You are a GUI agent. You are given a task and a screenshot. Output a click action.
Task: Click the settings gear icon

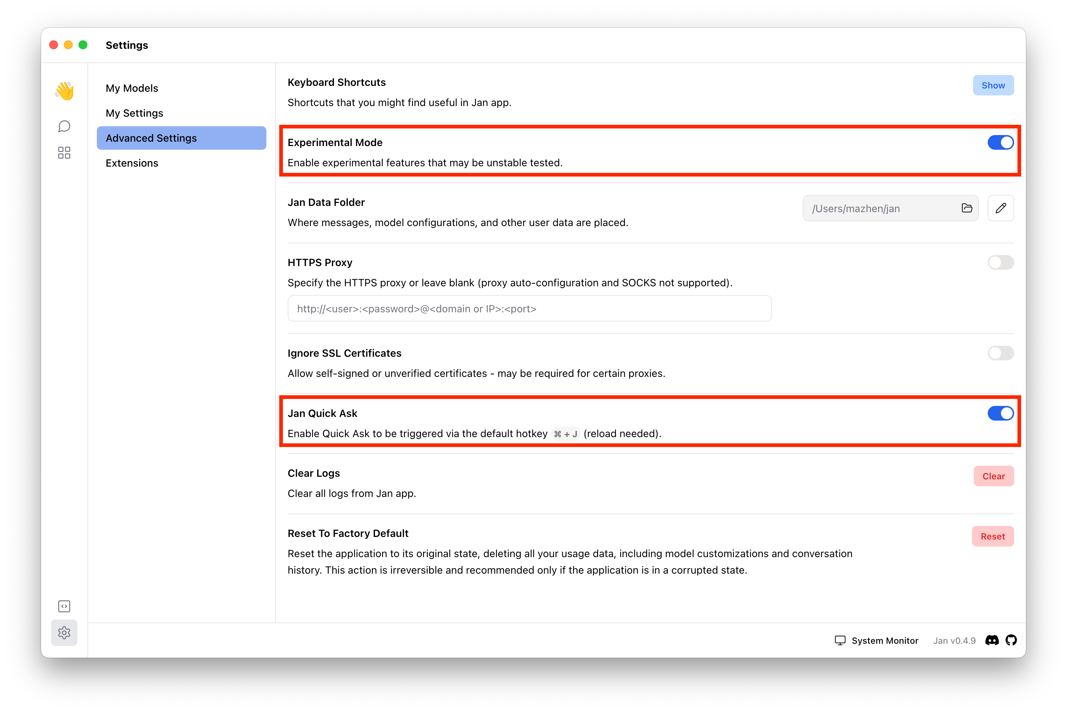pyautogui.click(x=65, y=632)
